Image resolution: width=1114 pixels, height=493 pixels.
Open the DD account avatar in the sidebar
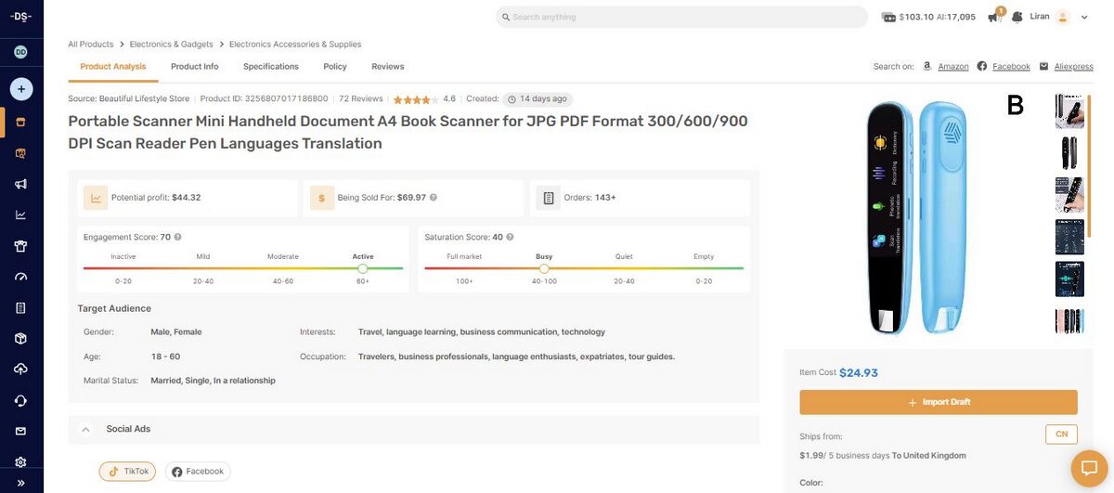pos(20,52)
